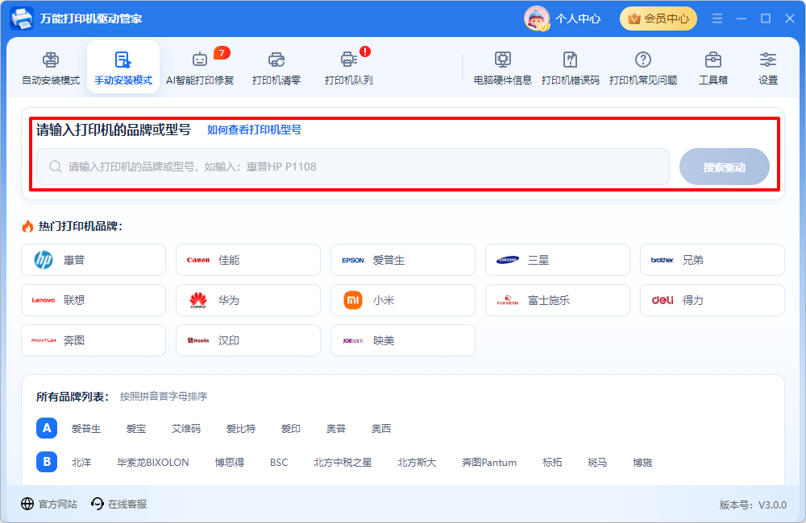Open 官方网站 link
Screen dimensions: 806x523
(x=49, y=504)
